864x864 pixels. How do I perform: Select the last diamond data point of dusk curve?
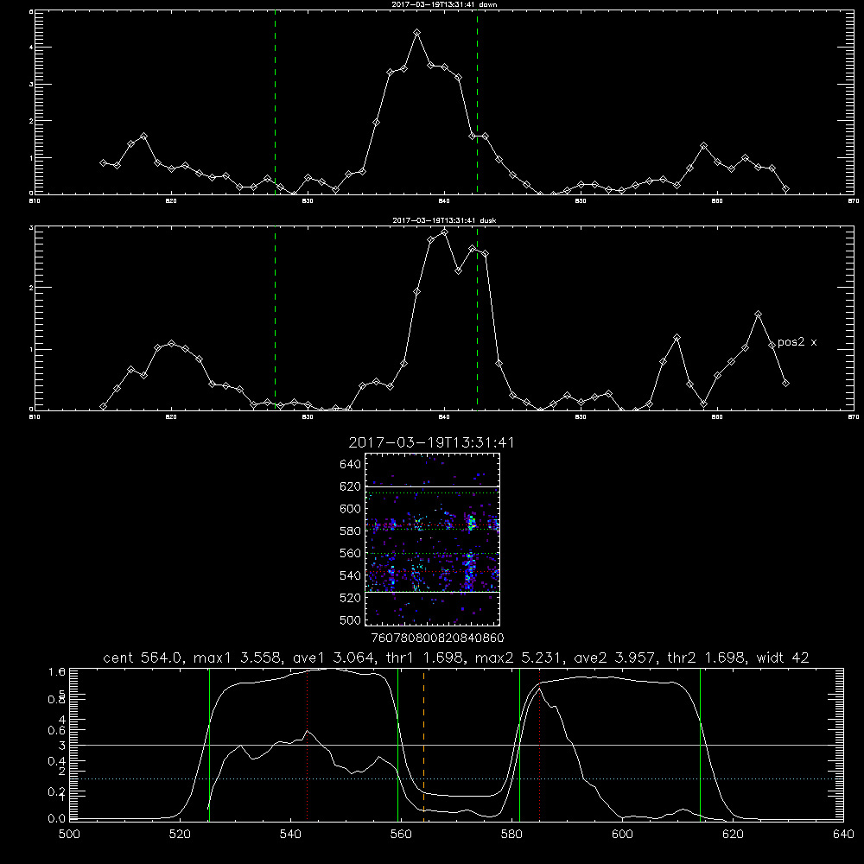pyautogui.click(x=785, y=383)
